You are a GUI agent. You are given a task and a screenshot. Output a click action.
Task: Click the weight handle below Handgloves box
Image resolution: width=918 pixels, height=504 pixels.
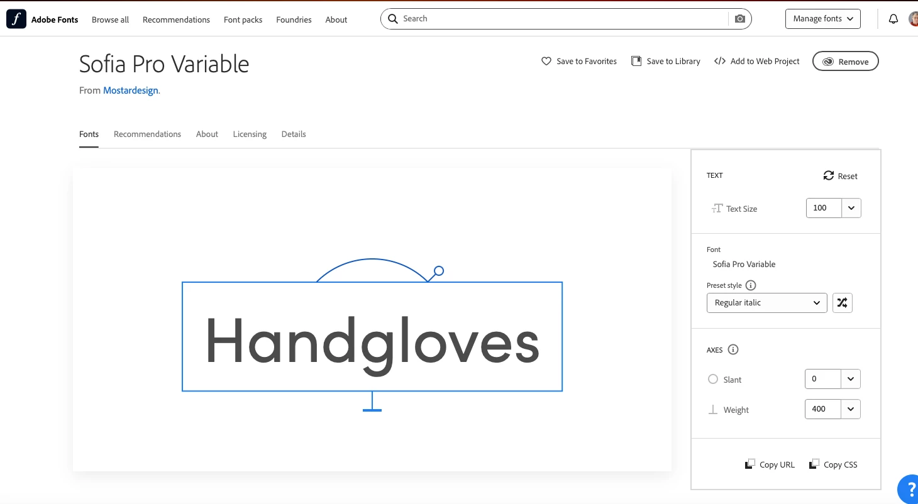[372, 410]
